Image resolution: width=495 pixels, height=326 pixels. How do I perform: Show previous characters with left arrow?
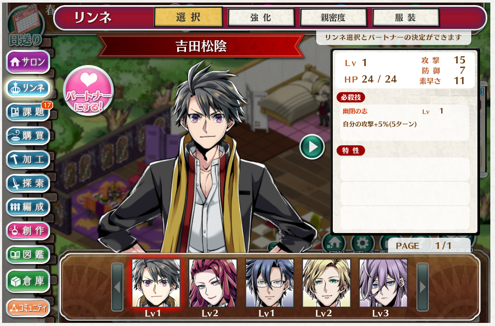[117, 287]
